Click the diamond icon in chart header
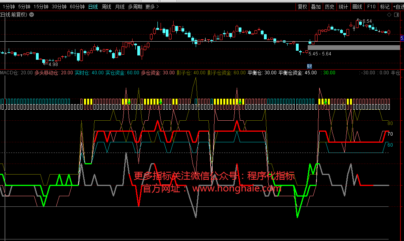404x241 pixels. pyautogui.click(x=389, y=15)
